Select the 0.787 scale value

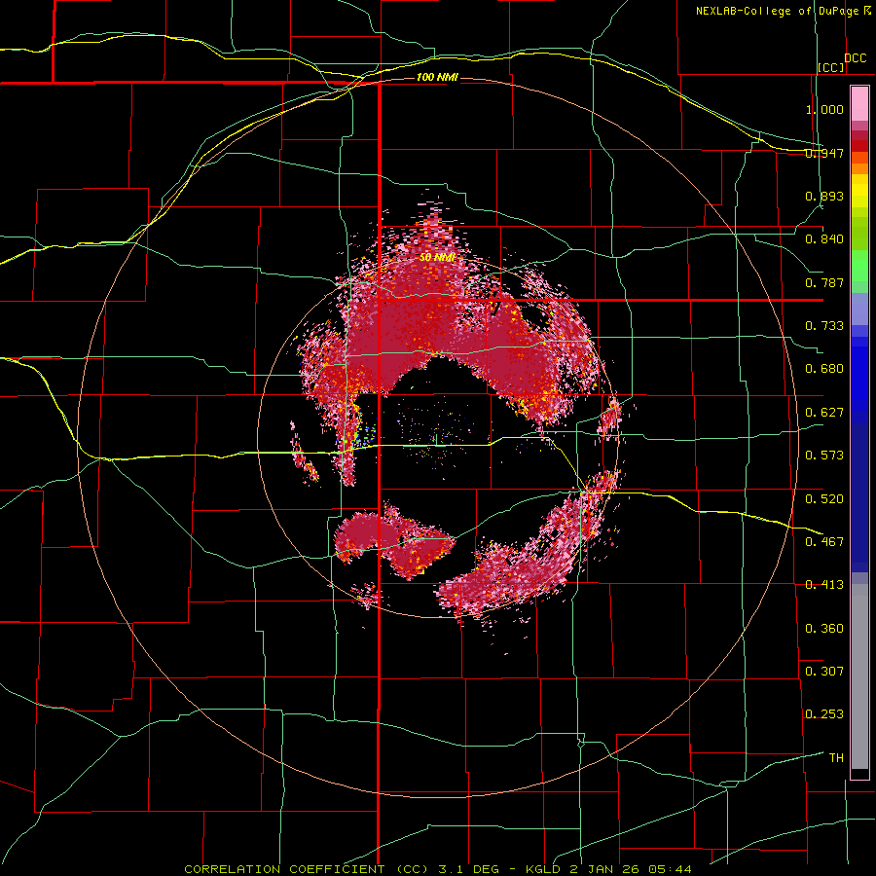pyautogui.click(x=824, y=282)
